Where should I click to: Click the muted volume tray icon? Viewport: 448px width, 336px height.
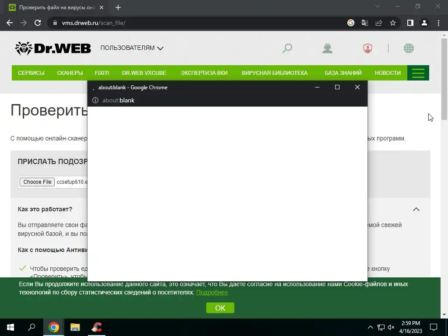(391, 327)
